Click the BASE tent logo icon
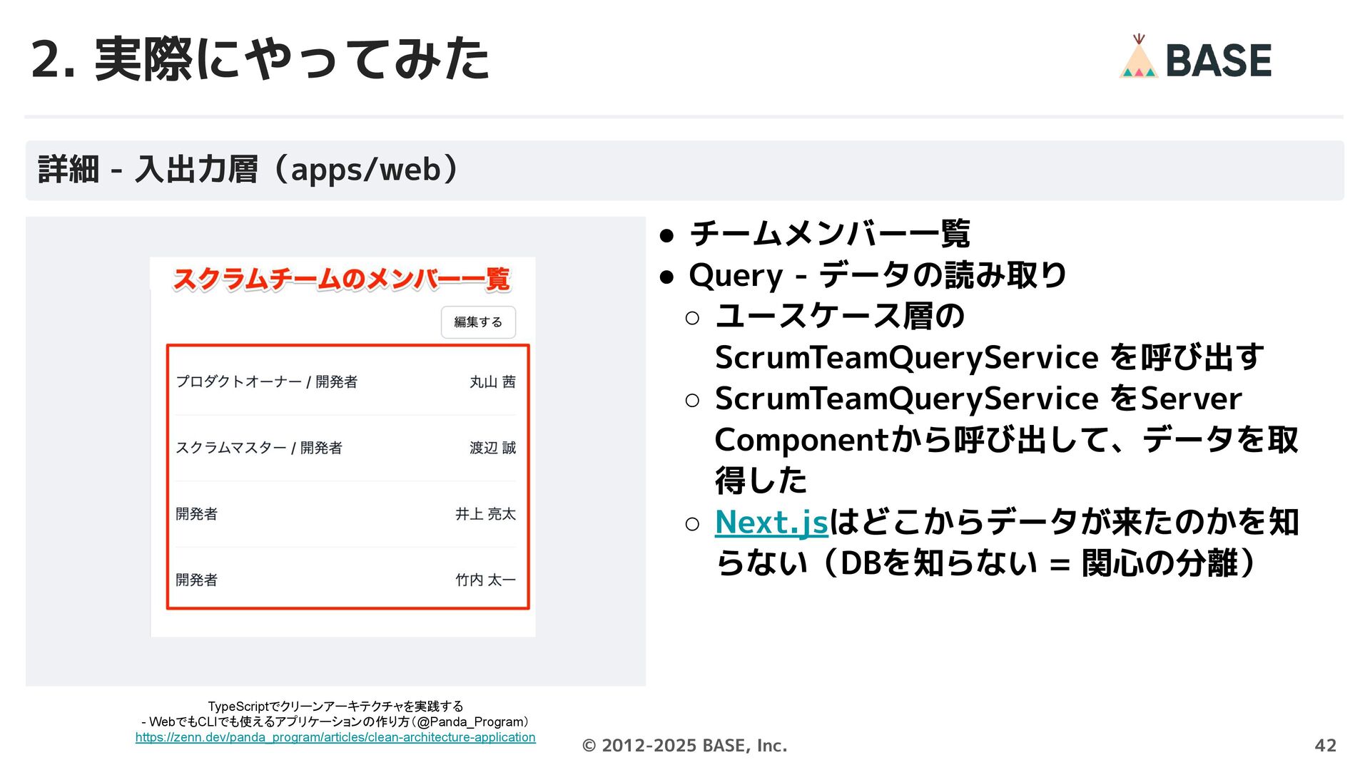 click(1139, 58)
